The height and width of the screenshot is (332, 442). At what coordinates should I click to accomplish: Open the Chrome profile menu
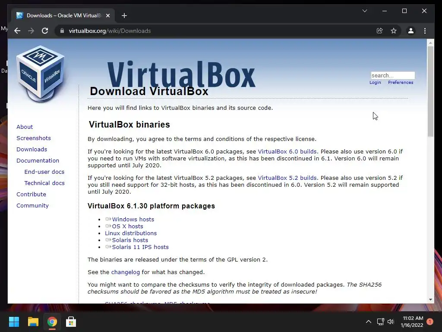coord(411,31)
